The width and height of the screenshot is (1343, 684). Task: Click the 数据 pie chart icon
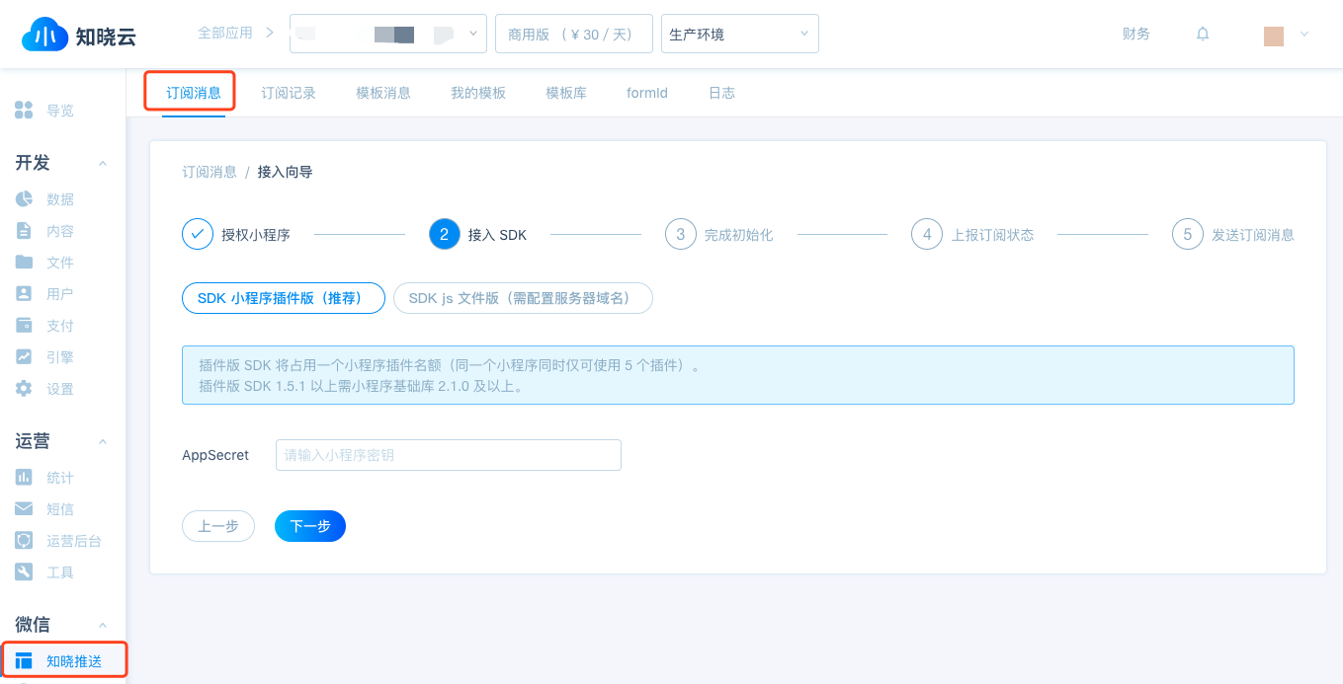25,199
